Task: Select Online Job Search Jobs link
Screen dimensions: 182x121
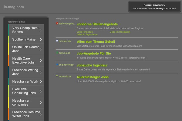Action: coord(26,49)
